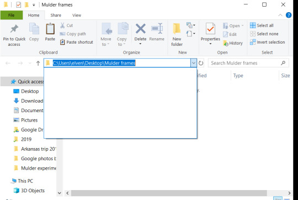Click the Search Mulder frames box
The height and width of the screenshot is (200, 298).
tap(248, 63)
